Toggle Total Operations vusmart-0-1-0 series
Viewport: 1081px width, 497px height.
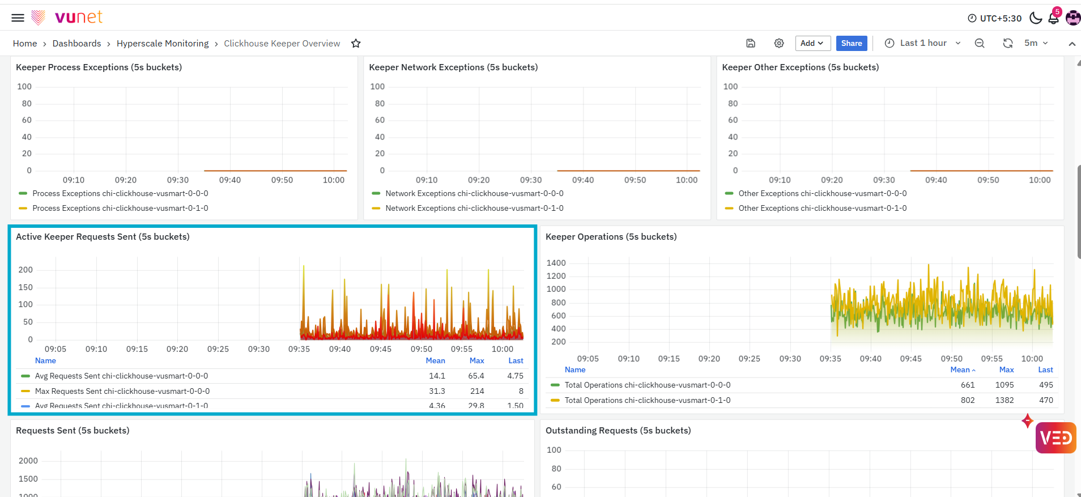tap(647, 400)
